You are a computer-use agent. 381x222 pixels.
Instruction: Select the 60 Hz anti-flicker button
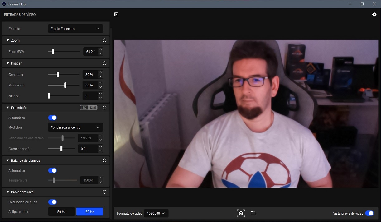(89, 212)
